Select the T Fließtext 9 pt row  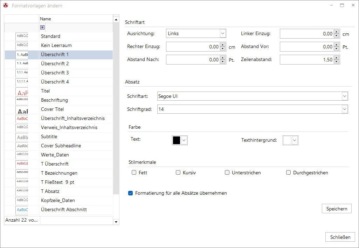pyautogui.click(x=58, y=182)
